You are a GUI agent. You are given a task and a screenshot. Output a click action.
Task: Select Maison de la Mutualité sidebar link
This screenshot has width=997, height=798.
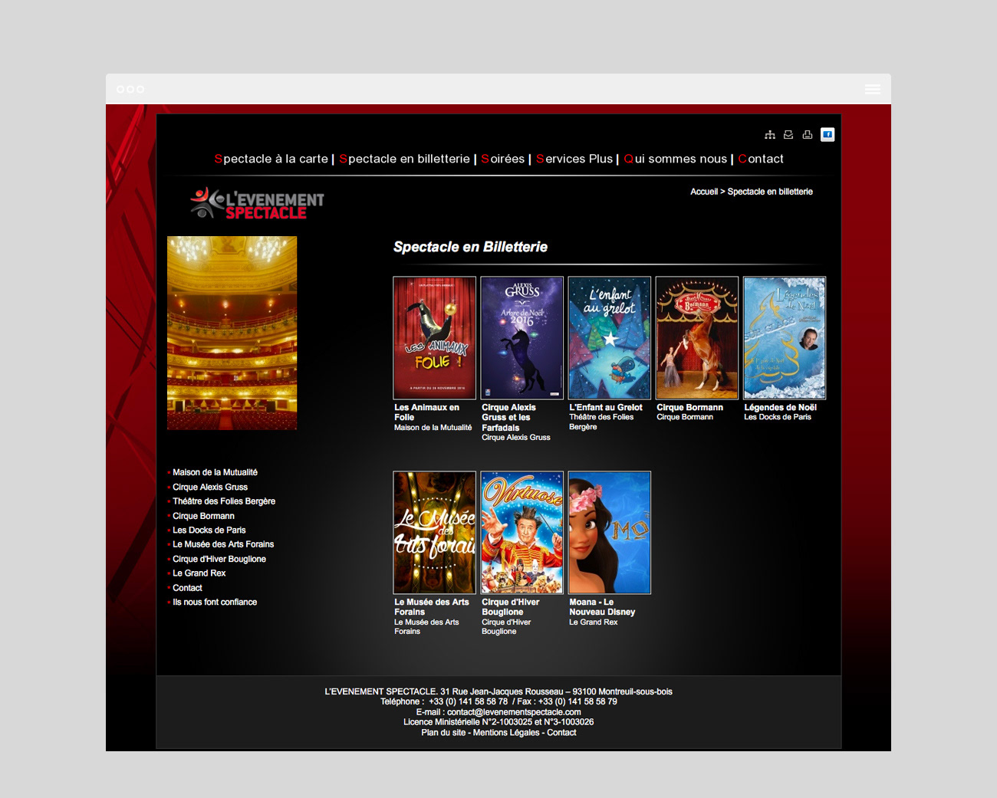pos(215,472)
